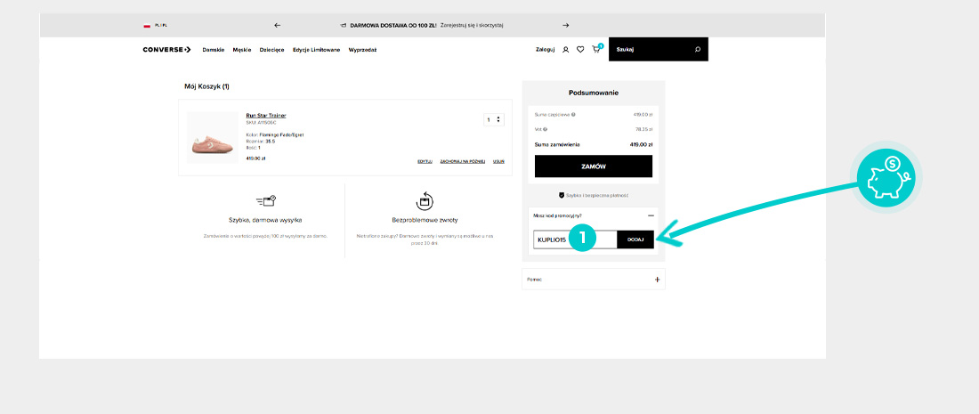Open the Dziecięce menu

click(x=272, y=50)
